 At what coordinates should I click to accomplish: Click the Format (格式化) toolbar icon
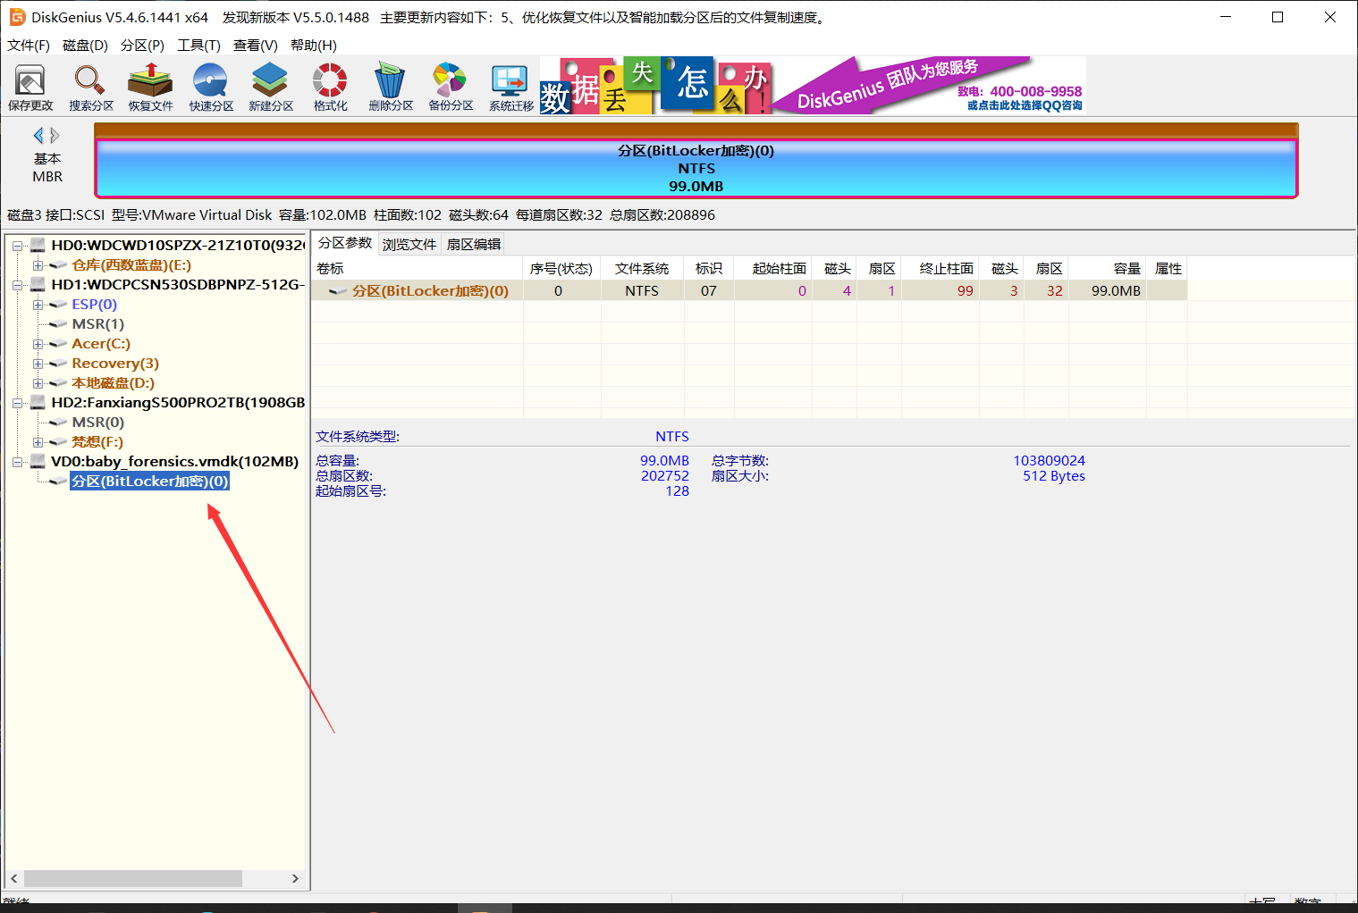330,88
